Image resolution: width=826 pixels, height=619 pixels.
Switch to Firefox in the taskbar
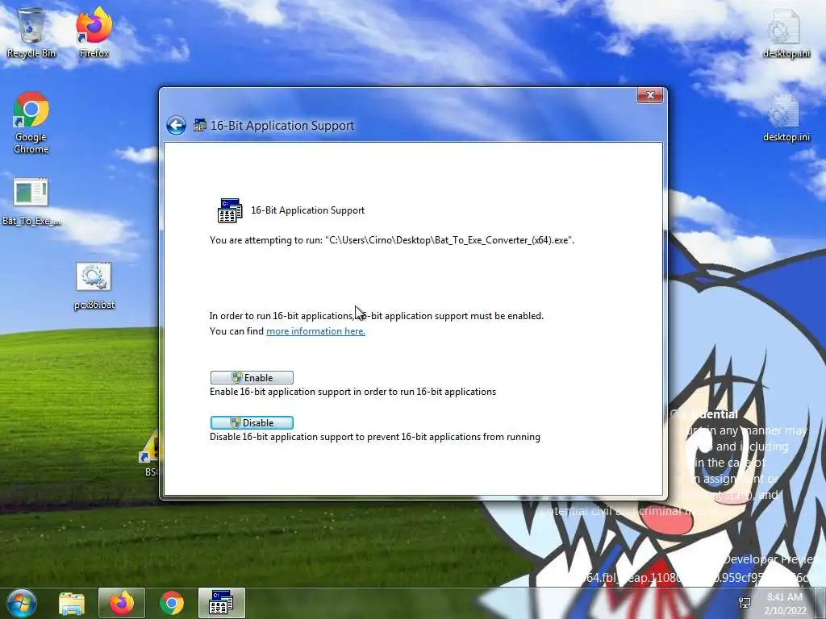pyautogui.click(x=122, y=603)
